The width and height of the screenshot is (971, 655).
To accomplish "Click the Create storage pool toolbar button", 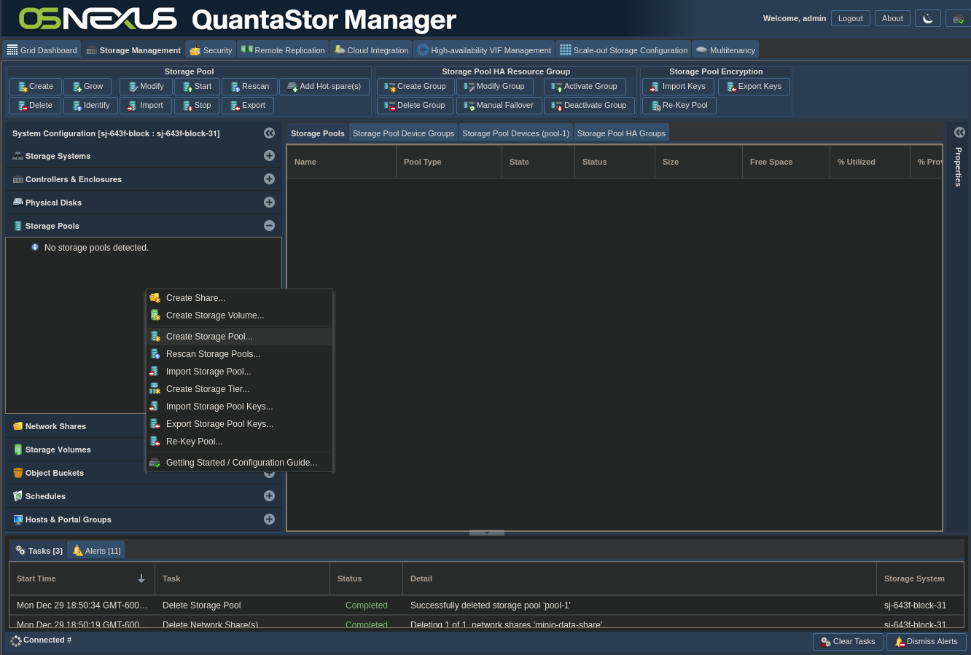I will 35,87.
